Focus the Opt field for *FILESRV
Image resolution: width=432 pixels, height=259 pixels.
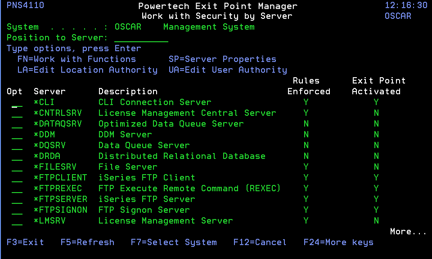[17, 167]
